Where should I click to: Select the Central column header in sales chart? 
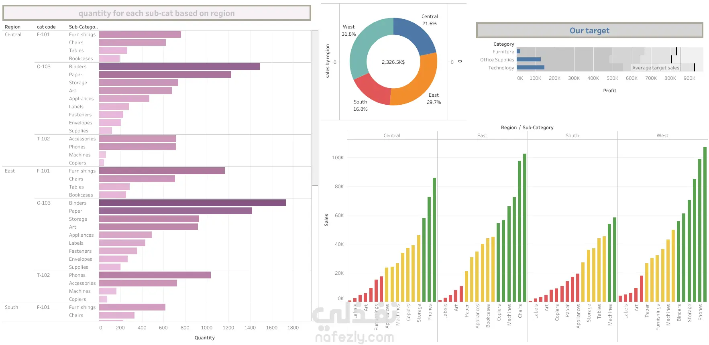(x=392, y=136)
